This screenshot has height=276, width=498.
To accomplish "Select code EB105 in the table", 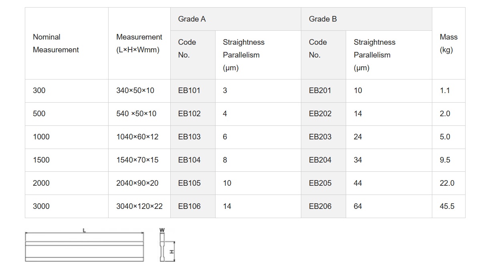I will (189, 183).
